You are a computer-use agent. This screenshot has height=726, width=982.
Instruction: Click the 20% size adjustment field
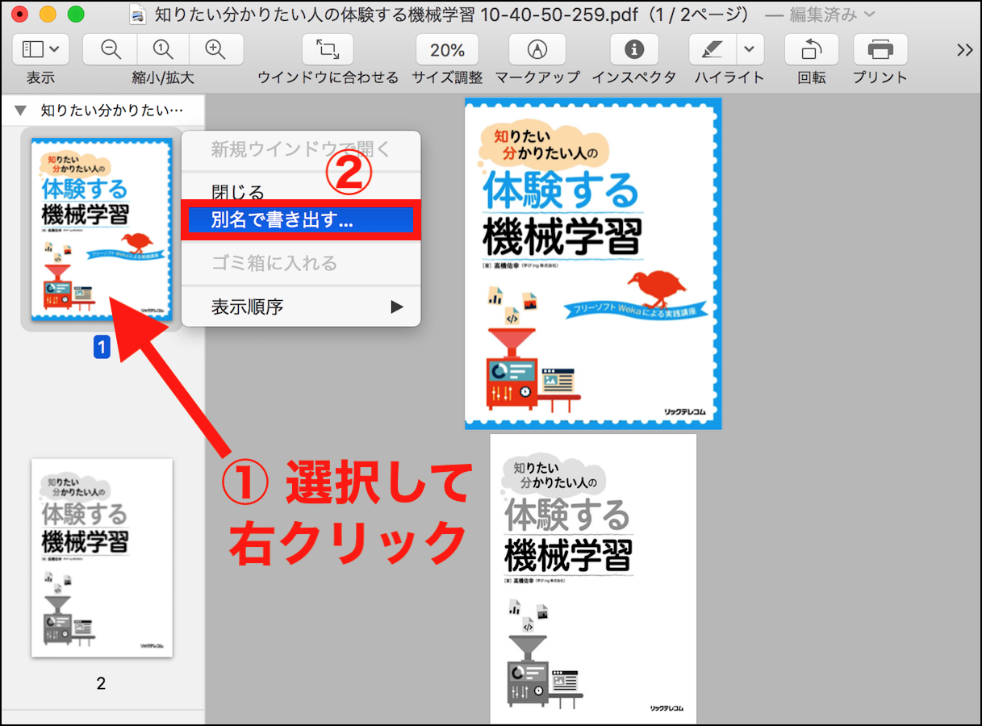[x=447, y=50]
